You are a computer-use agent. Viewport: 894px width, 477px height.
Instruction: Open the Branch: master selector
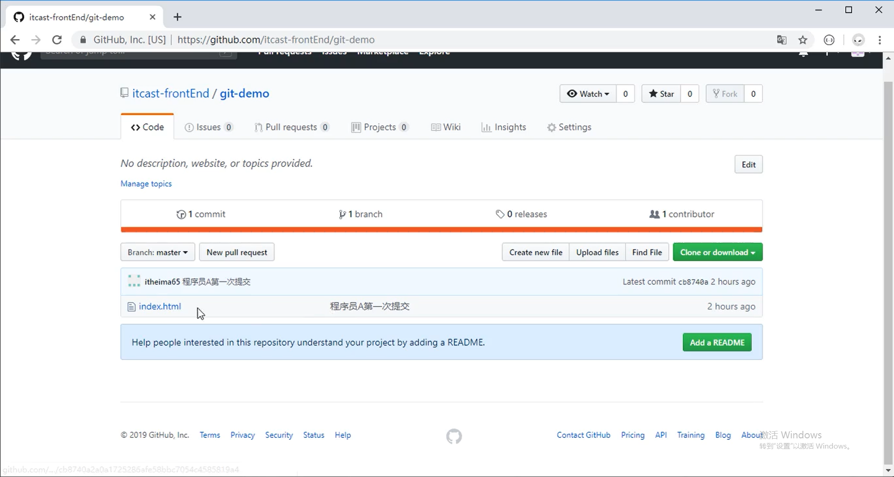(157, 252)
